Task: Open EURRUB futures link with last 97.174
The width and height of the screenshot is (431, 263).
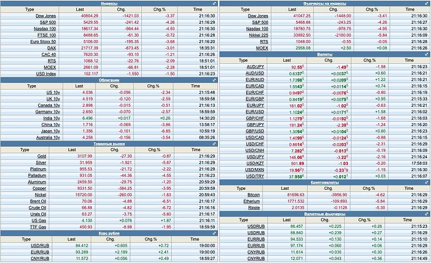Action: click(x=256, y=246)
